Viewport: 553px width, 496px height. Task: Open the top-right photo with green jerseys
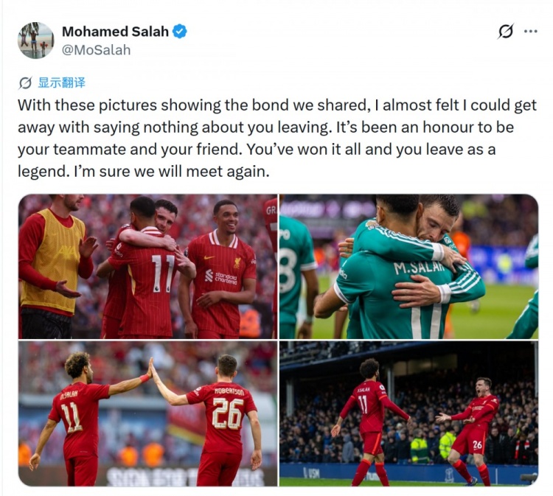(x=408, y=266)
